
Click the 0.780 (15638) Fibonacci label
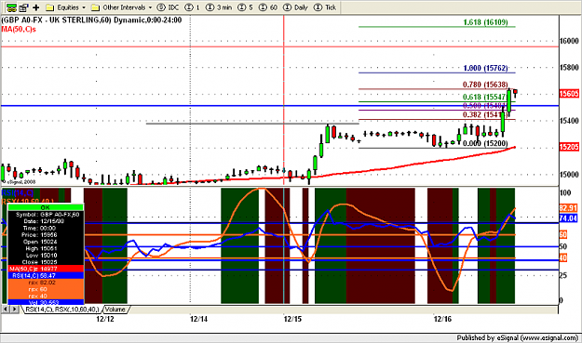(x=485, y=85)
